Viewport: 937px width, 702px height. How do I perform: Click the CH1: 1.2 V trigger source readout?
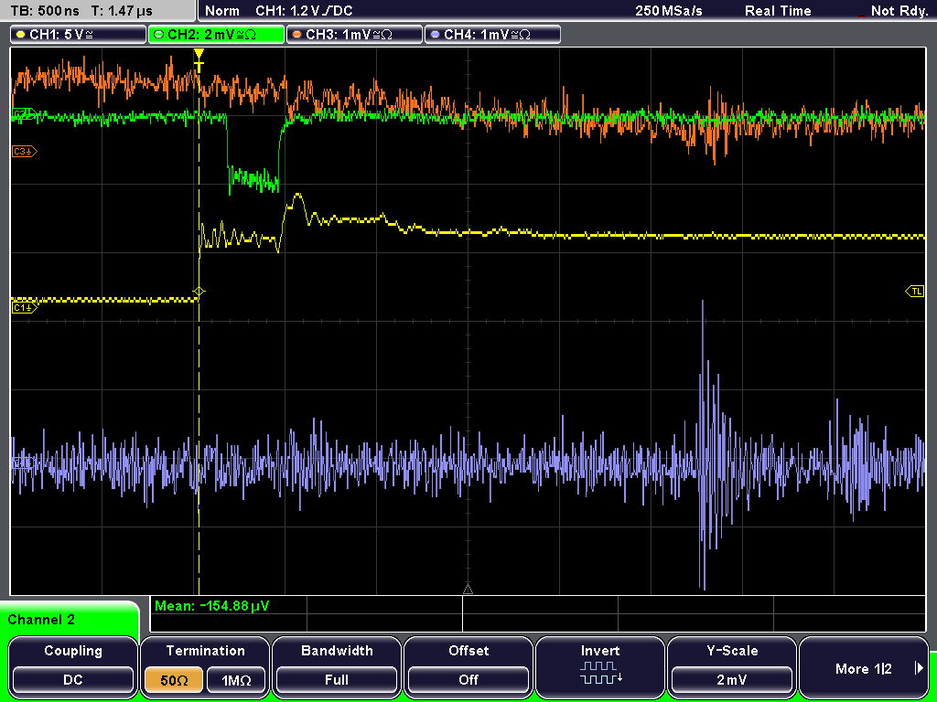pyautogui.click(x=304, y=11)
